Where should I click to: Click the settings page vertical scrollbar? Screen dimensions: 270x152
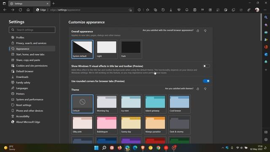(261, 27)
